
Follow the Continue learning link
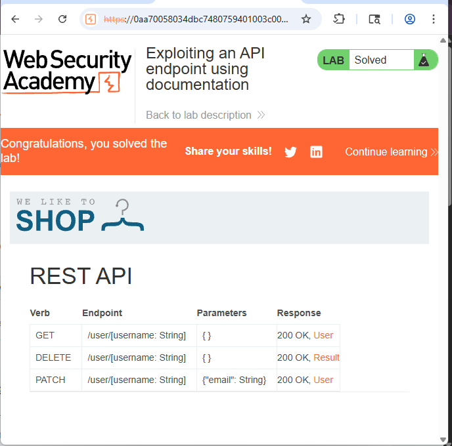coord(391,152)
